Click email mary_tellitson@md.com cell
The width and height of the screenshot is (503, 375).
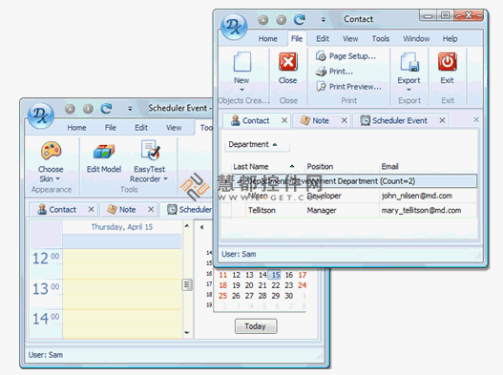(428, 211)
